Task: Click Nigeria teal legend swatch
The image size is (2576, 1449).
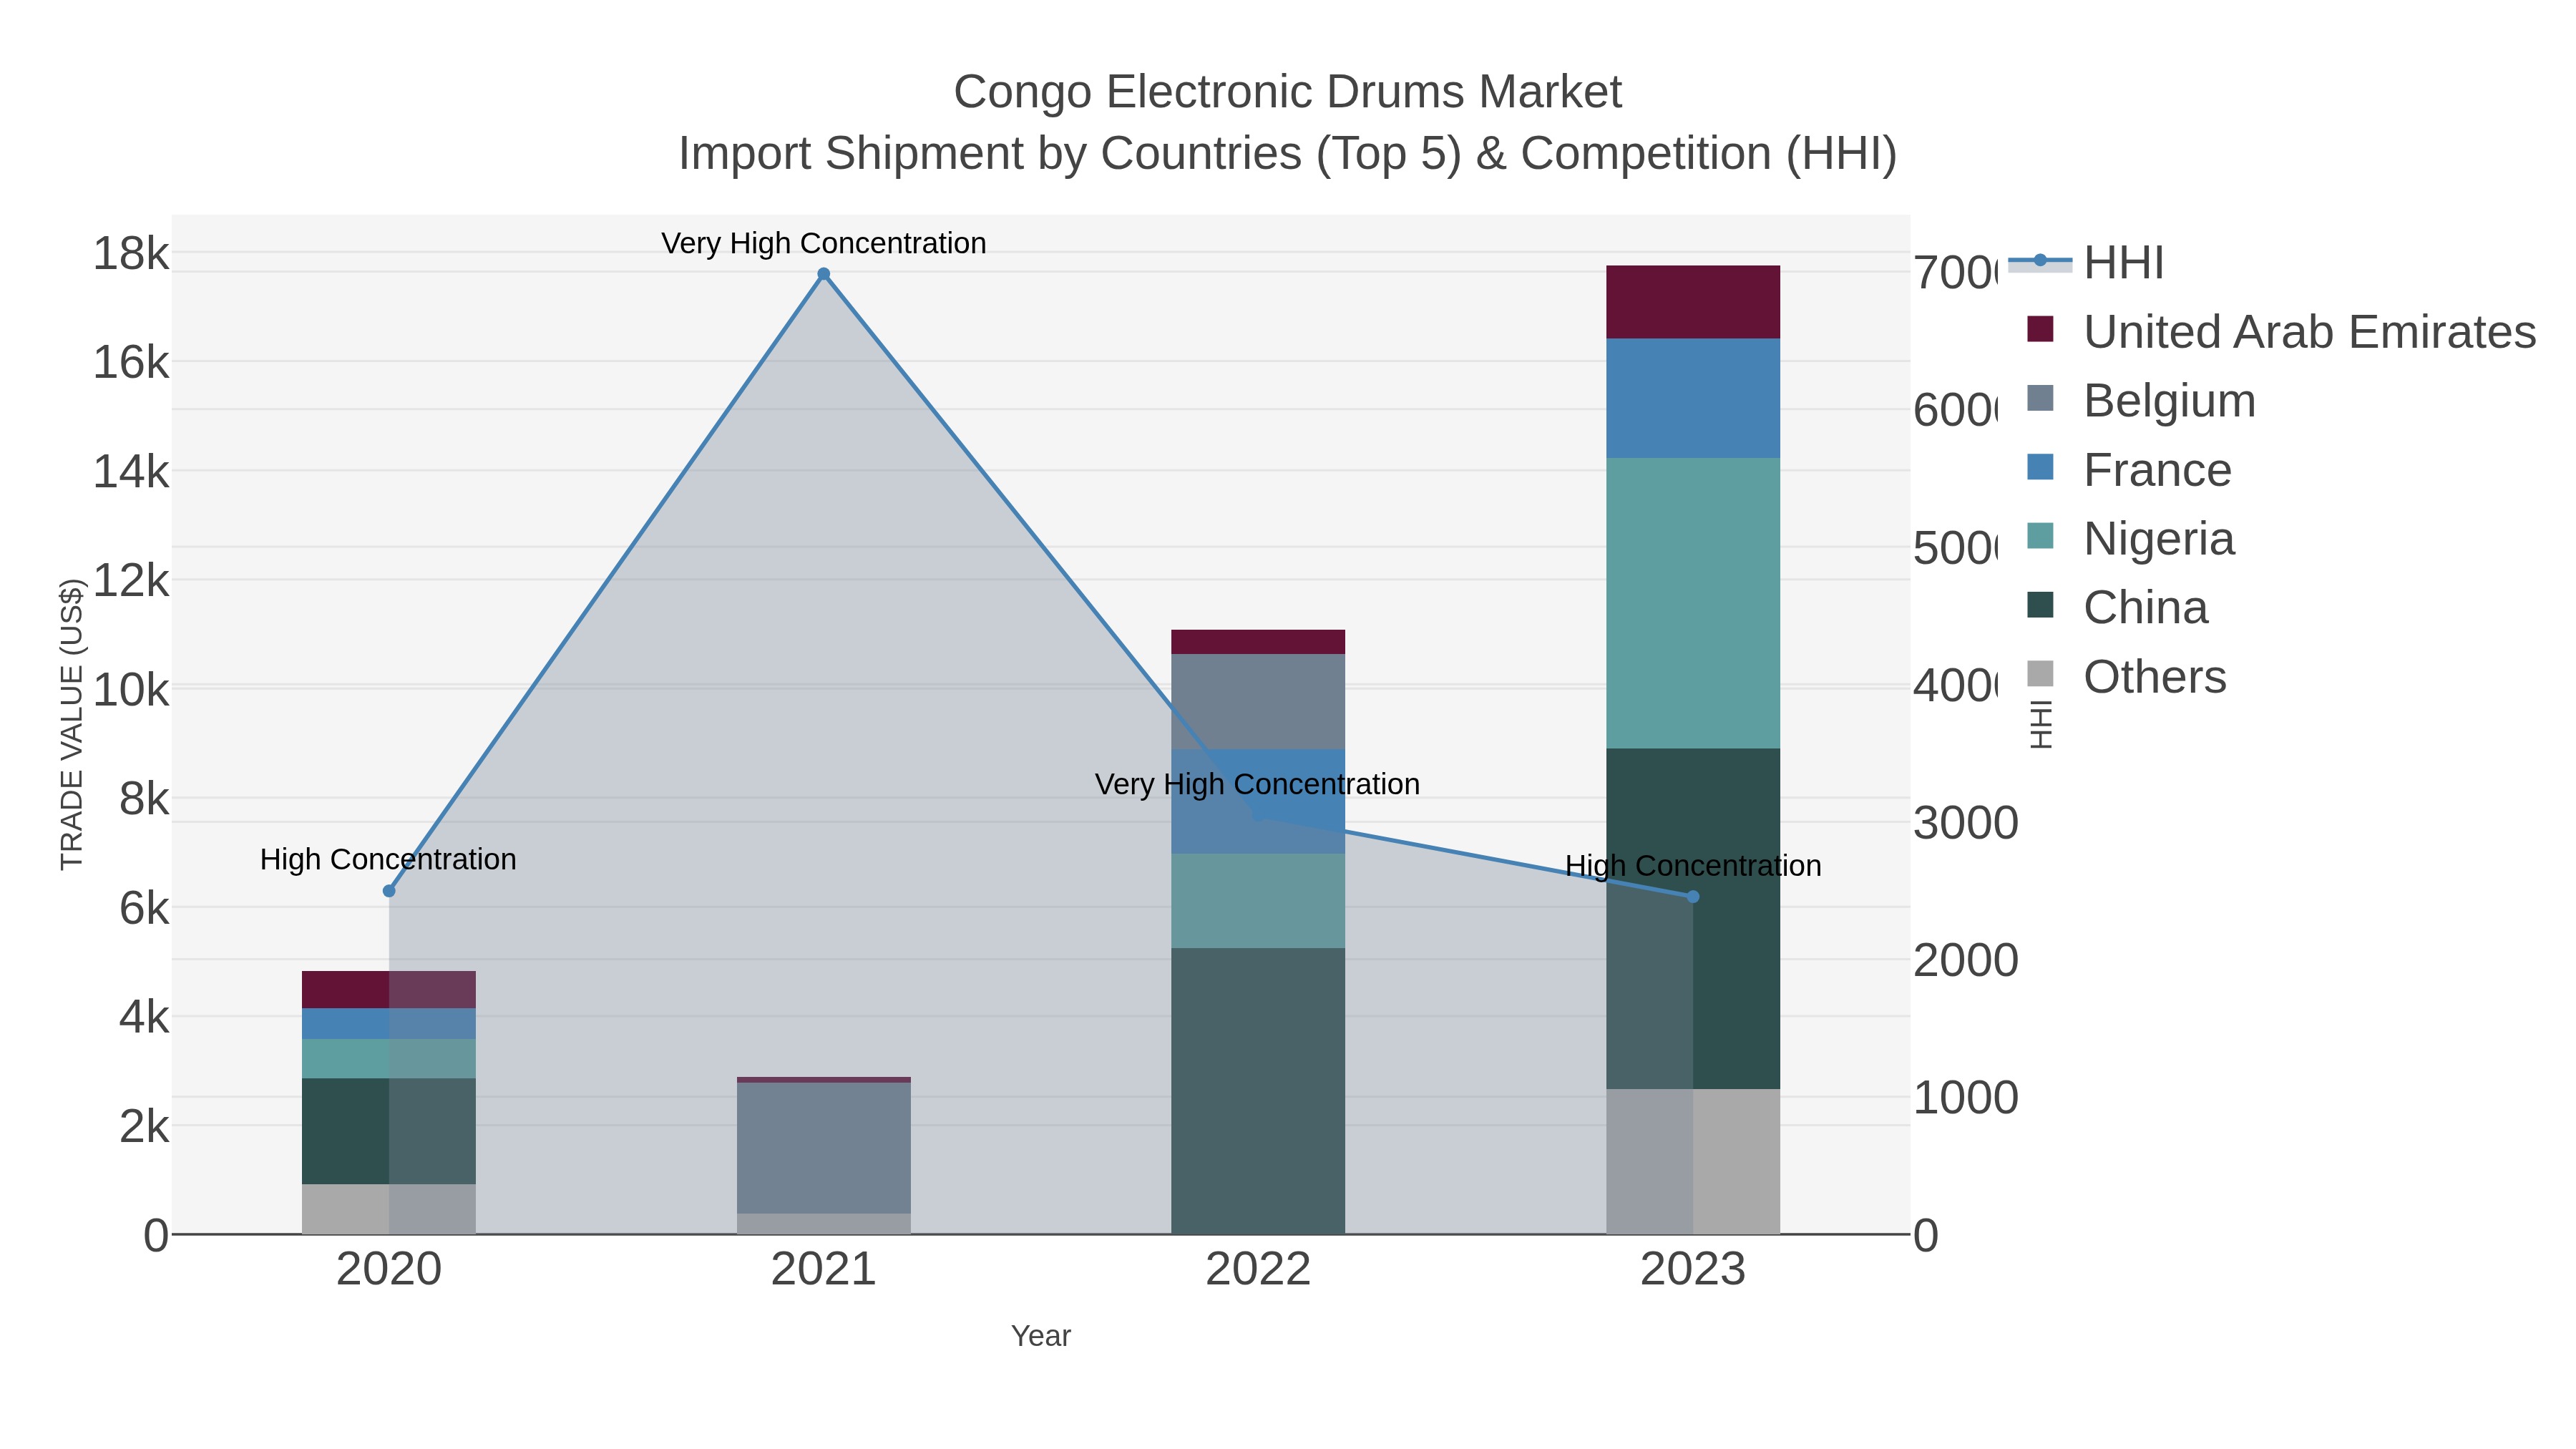Action: pyautogui.click(x=2040, y=536)
